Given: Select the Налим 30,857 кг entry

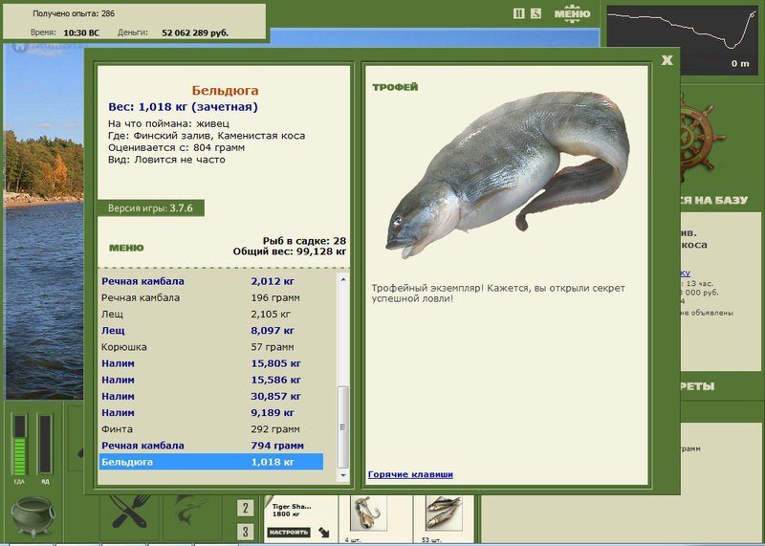Looking at the screenshot, I should [x=210, y=396].
